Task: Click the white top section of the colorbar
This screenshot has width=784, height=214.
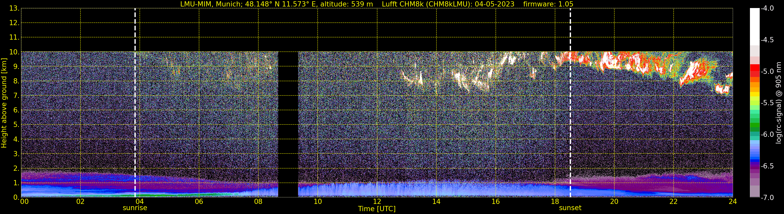Action: point(754,27)
